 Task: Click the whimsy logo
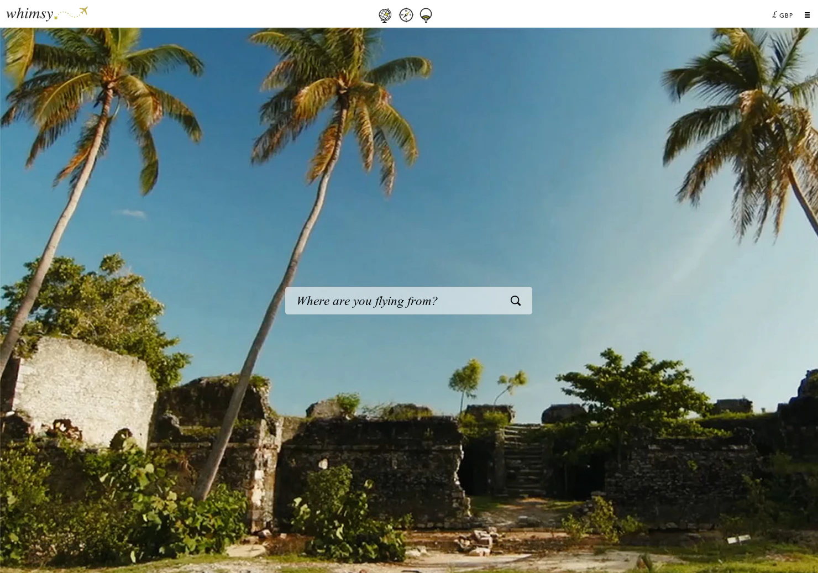[47, 13]
